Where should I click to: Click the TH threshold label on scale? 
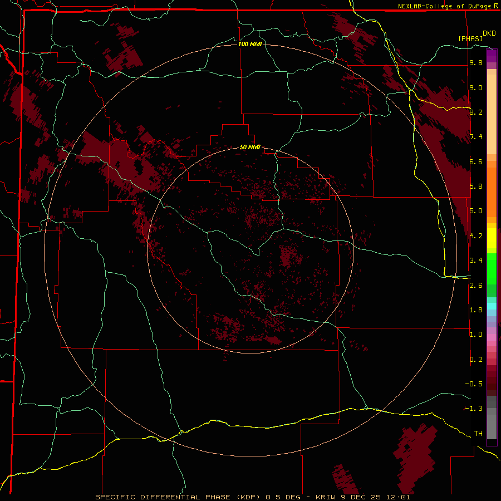(478, 434)
